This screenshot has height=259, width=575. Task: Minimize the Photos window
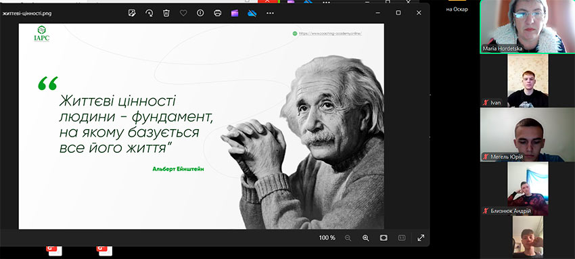377,13
